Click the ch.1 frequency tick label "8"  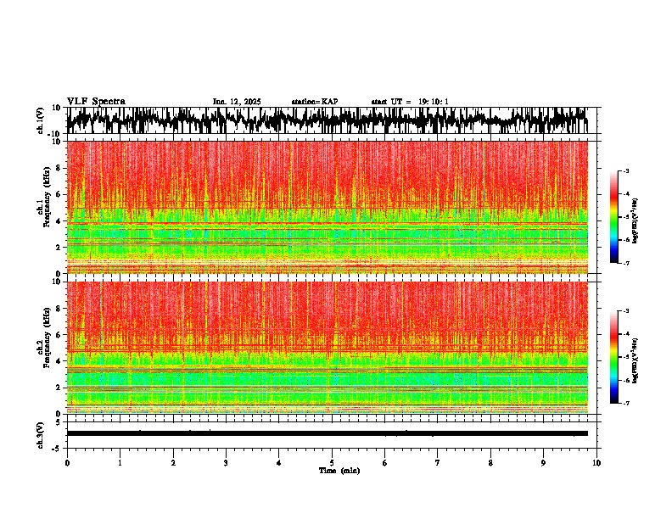tap(59, 168)
